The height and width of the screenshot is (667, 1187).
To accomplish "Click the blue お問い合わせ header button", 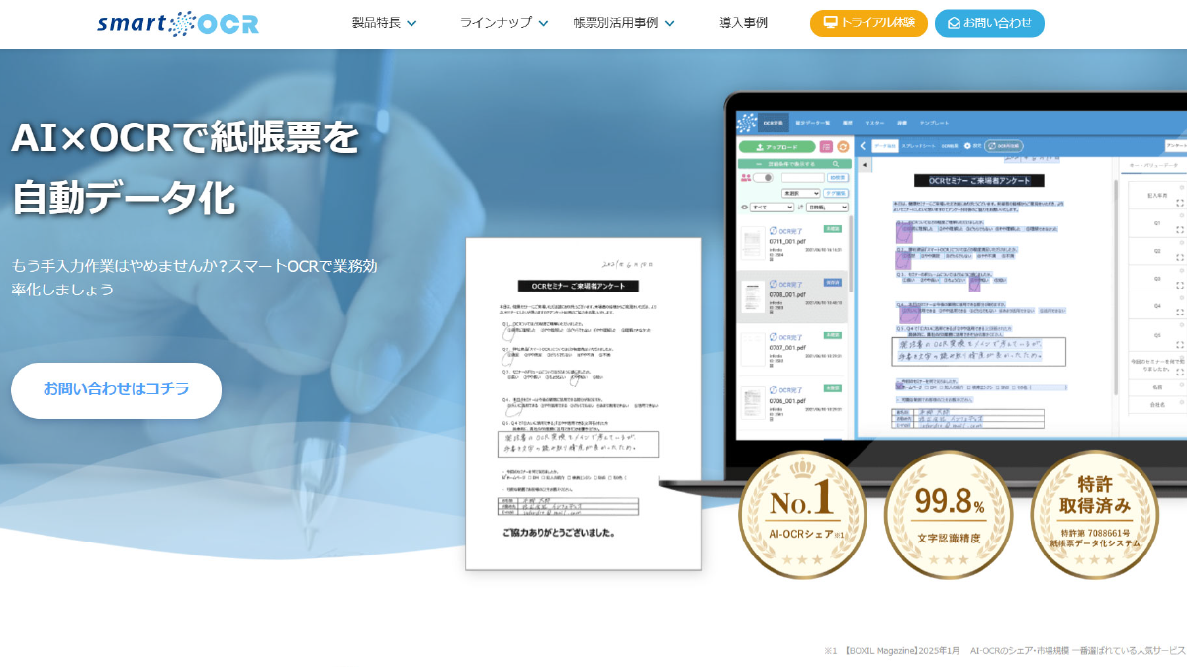I will 989,23.
